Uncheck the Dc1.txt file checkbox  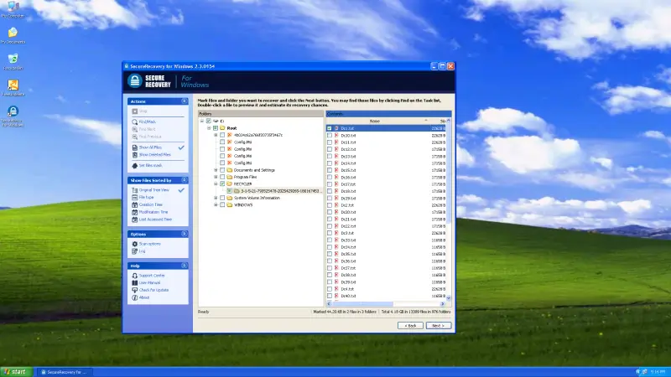[x=330, y=128]
